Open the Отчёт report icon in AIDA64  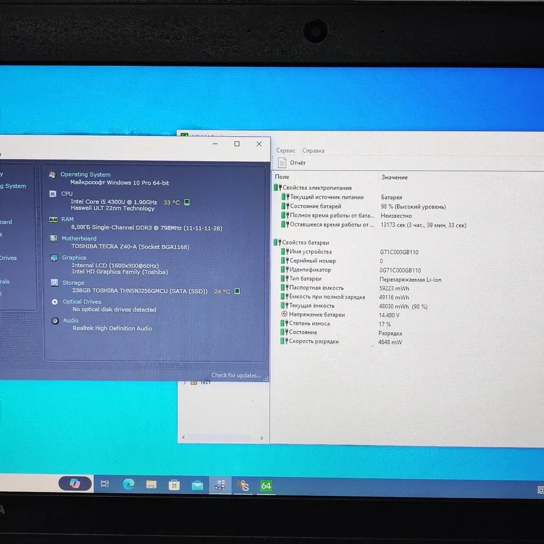point(282,163)
